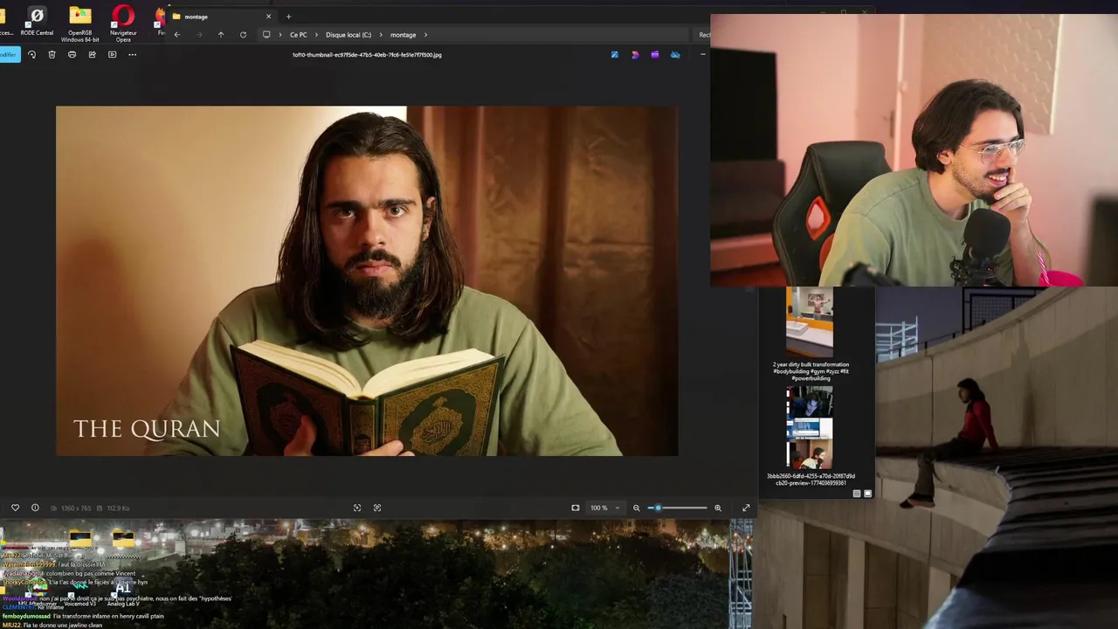Switch to large thumbnails view icon
This screenshot has height=629, width=1118.
(867, 494)
